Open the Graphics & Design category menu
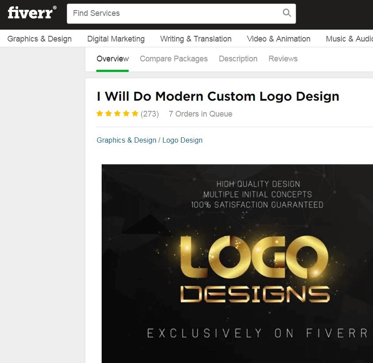 point(39,39)
